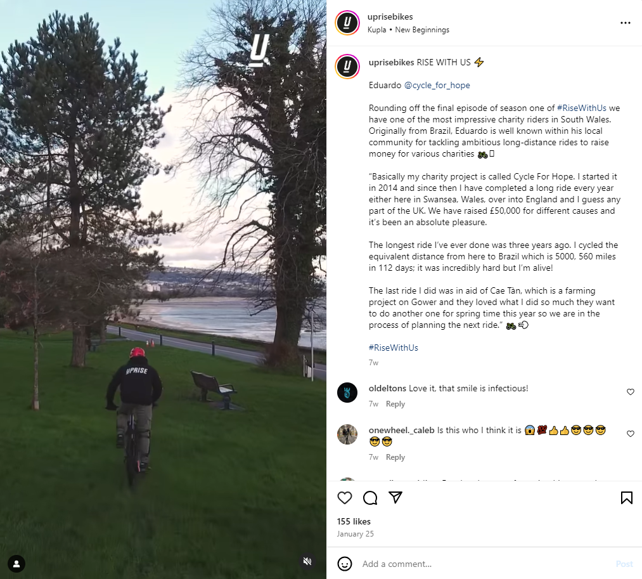Save post with bookmark icon
Image resolution: width=642 pixels, height=579 pixels.
626,497
